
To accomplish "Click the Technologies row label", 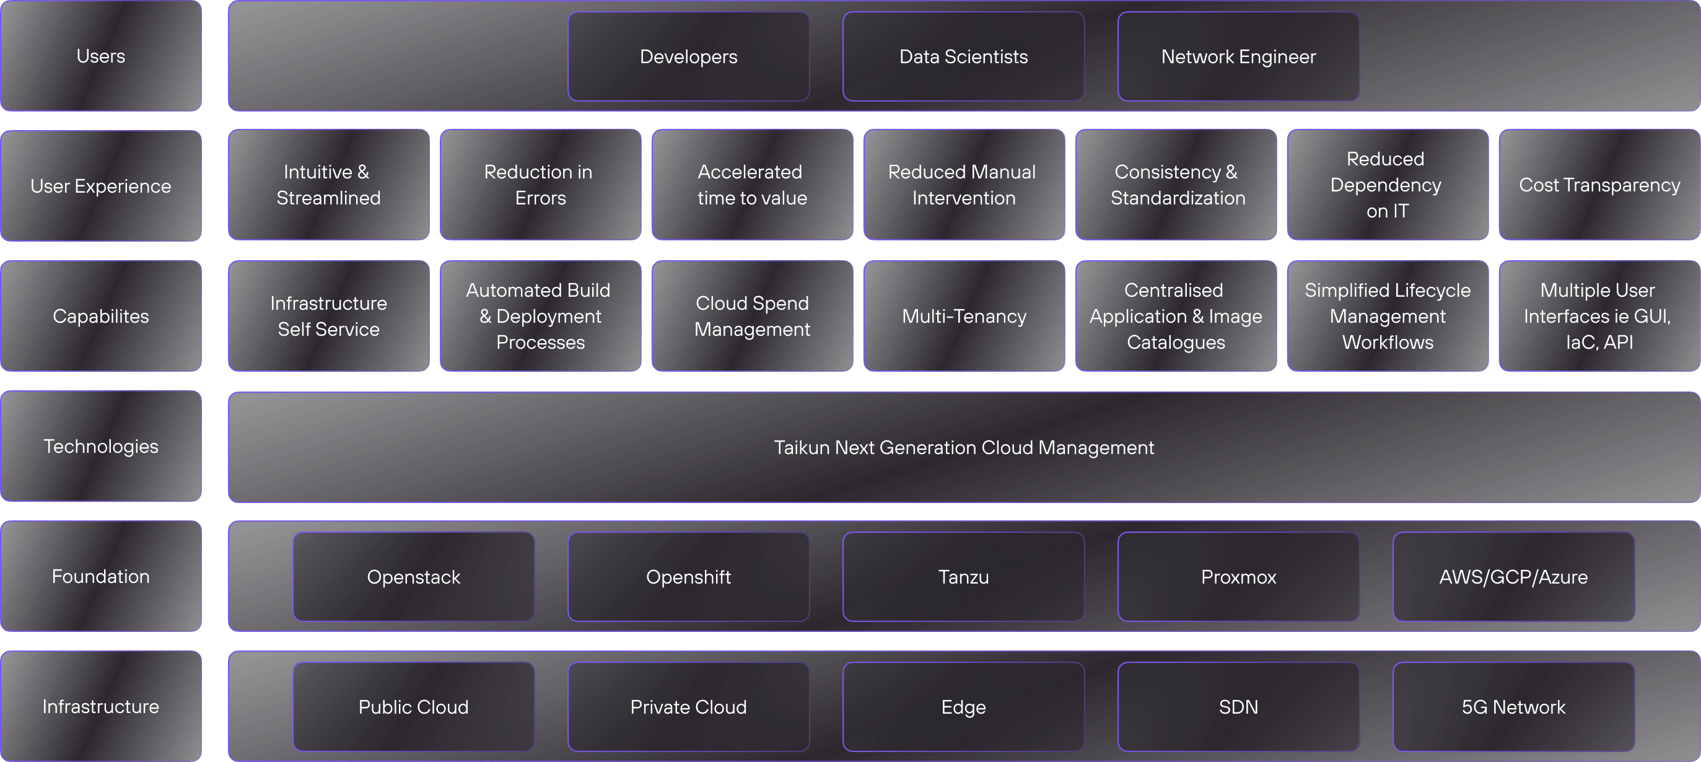I will 100,447.
